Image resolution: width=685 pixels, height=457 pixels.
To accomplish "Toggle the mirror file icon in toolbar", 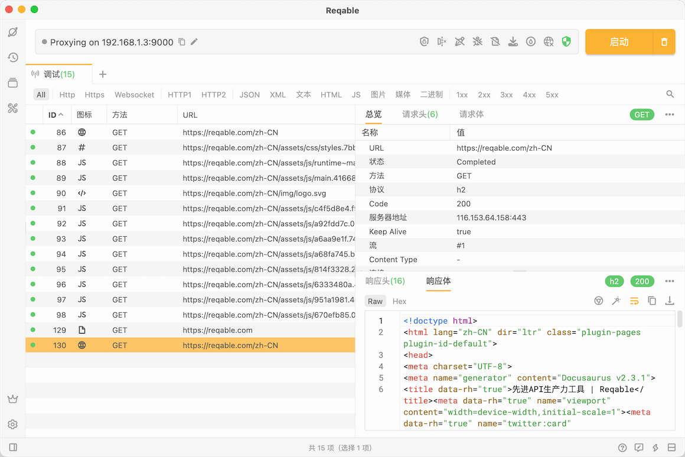I will click(495, 41).
